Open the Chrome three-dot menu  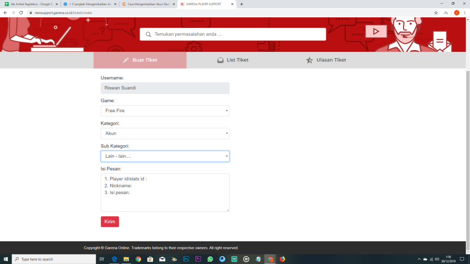[x=464, y=13]
